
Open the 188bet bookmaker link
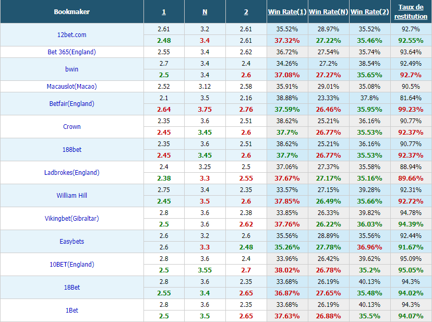point(71,149)
